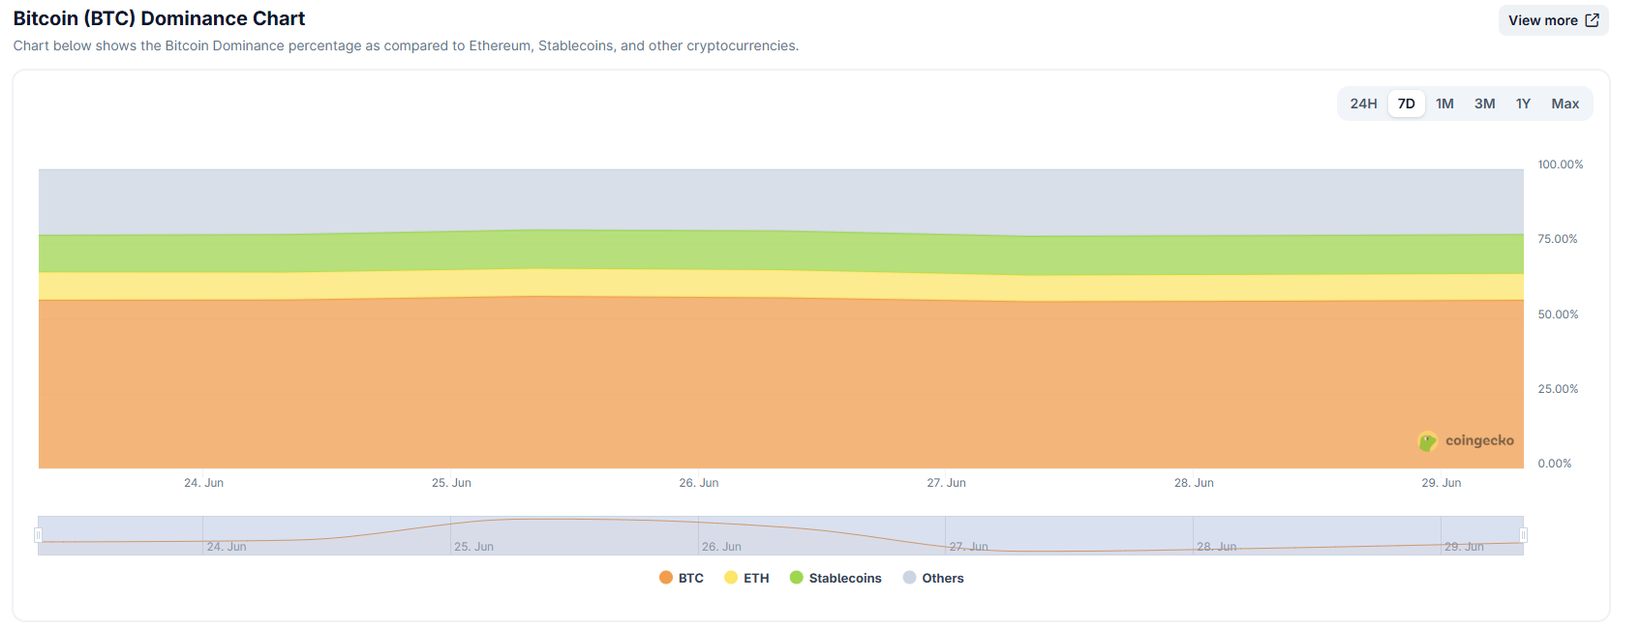Click the 26. Jun x-axis label

point(698,483)
